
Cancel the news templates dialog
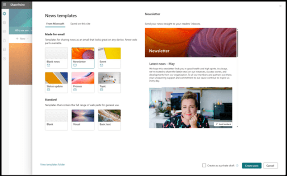pos(270,166)
